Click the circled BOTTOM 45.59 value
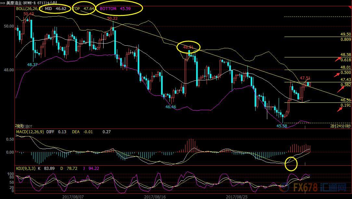Screen dimensions: 352x199 click(115, 9)
